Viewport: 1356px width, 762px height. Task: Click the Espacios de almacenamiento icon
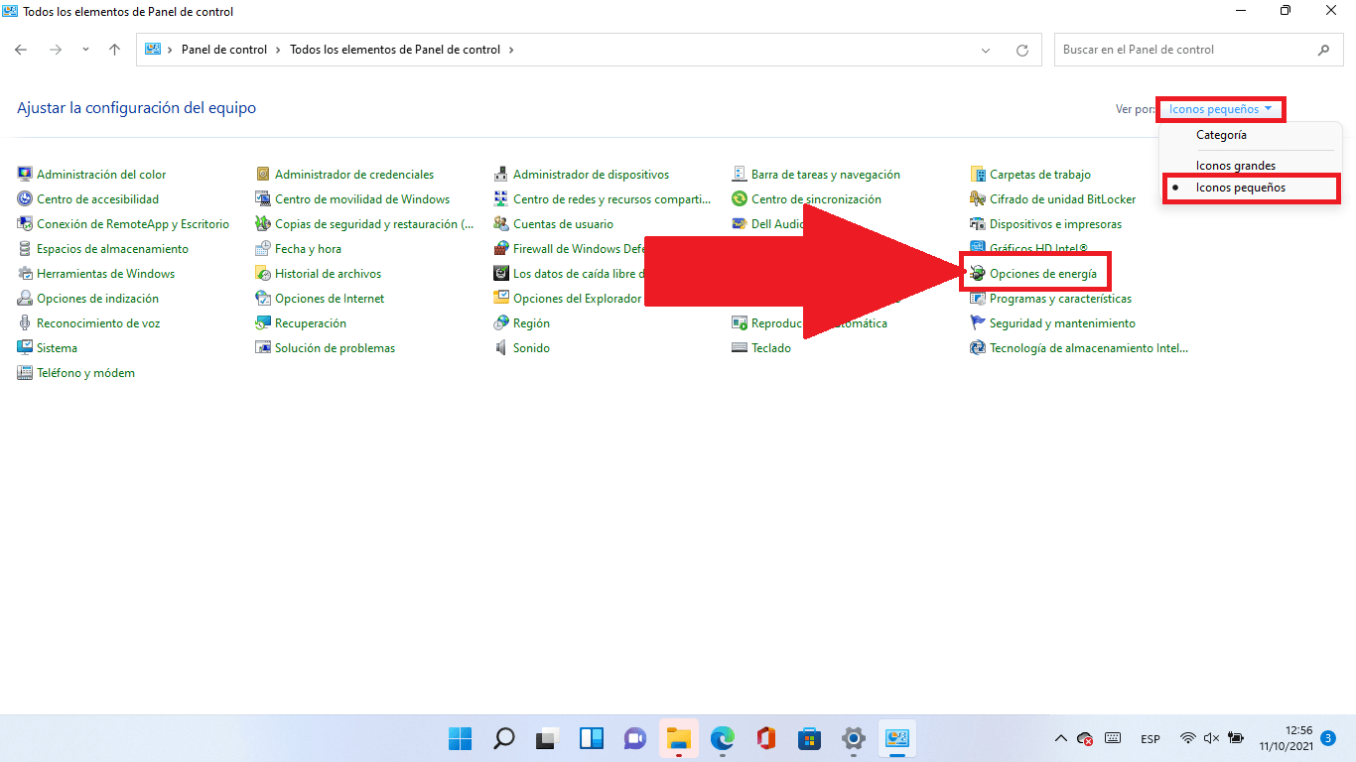pos(25,249)
